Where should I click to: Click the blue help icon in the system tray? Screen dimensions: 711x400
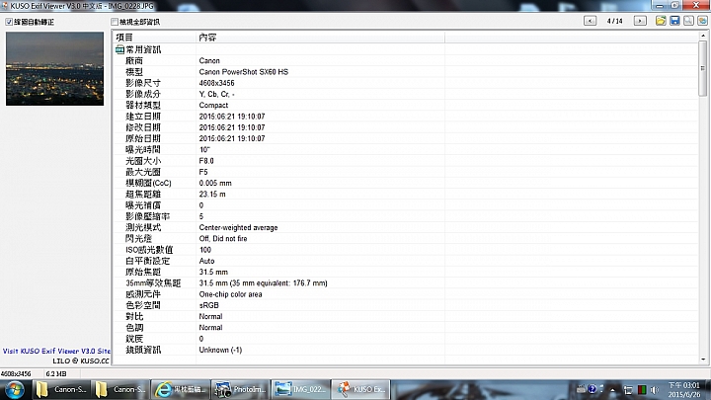[592, 389]
